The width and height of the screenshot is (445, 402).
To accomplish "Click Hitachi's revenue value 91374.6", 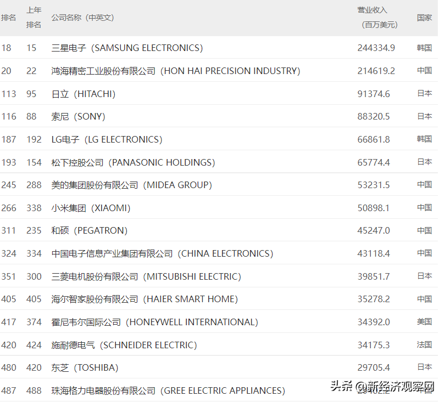I will (x=374, y=94).
